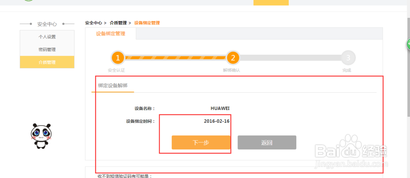Image resolution: width=410 pixels, height=178 pixels.
Task: Open 个人设置 in the sidebar
Action: tap(47, 37)
